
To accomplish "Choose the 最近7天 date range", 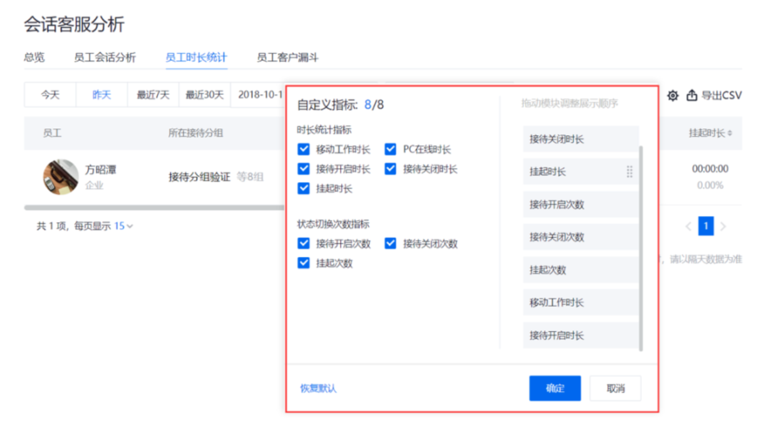I will point(153,95).
